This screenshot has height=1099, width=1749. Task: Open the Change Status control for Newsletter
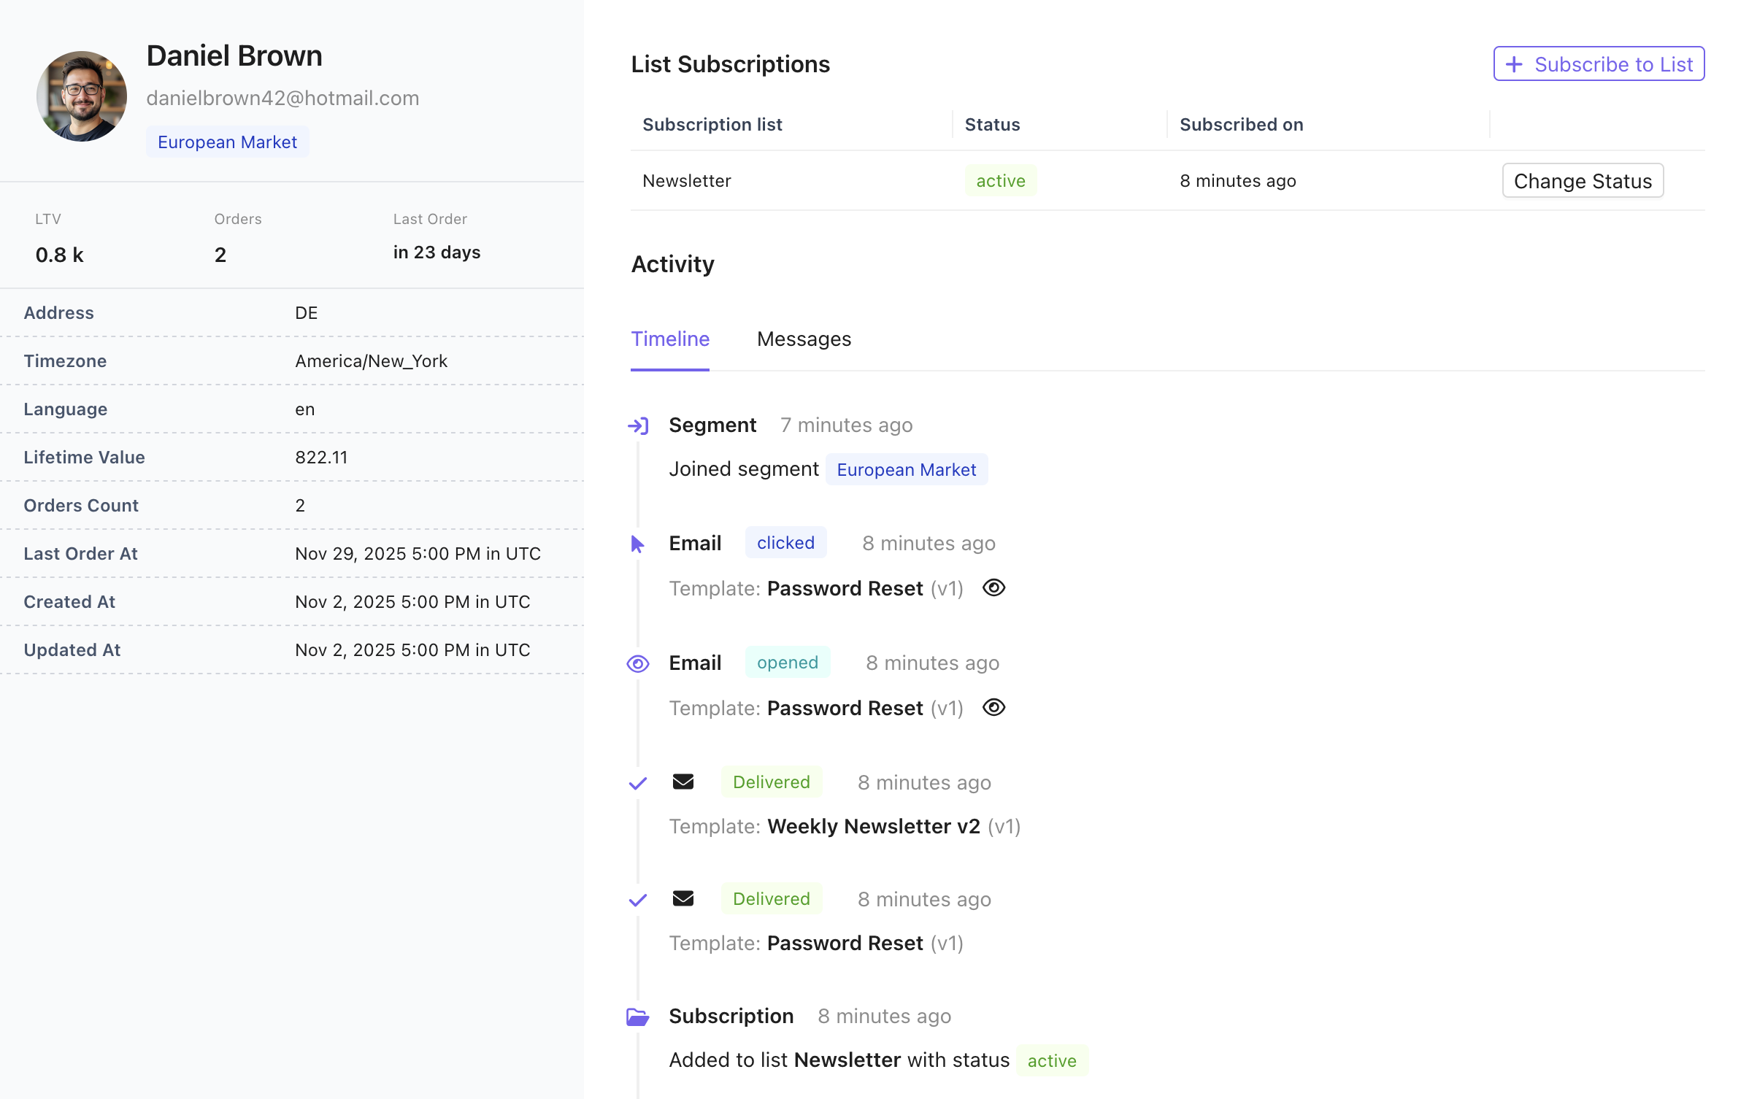(x=1583, y=180)
